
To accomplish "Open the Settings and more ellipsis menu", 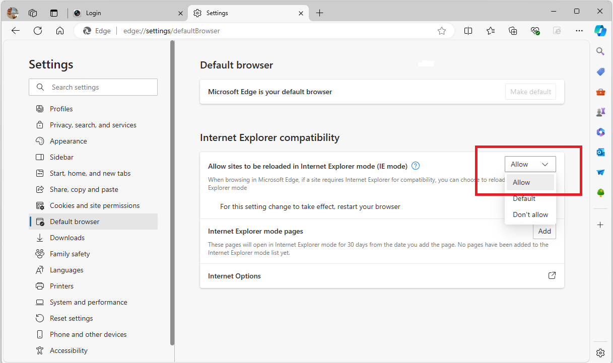I will point(579,31).
